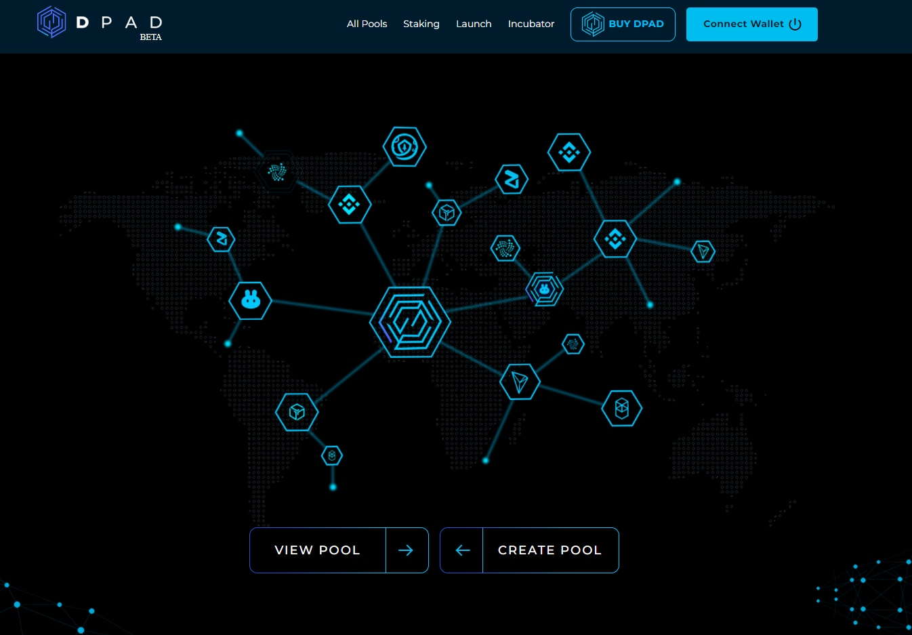Click Binance hexagon on right cluster hub
The image size is (912, 635).
point(615,239)
